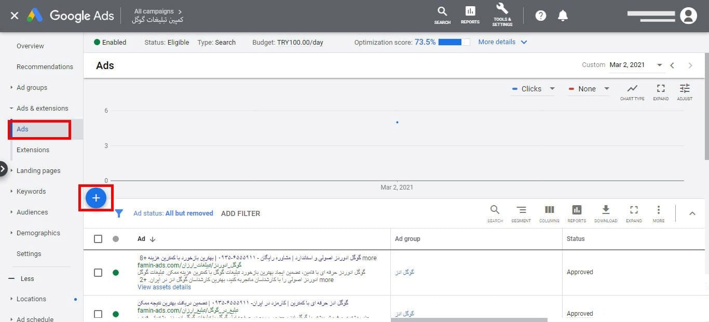Sort by Ad column arrow
The image size is (709, 322).
(153, 239)
